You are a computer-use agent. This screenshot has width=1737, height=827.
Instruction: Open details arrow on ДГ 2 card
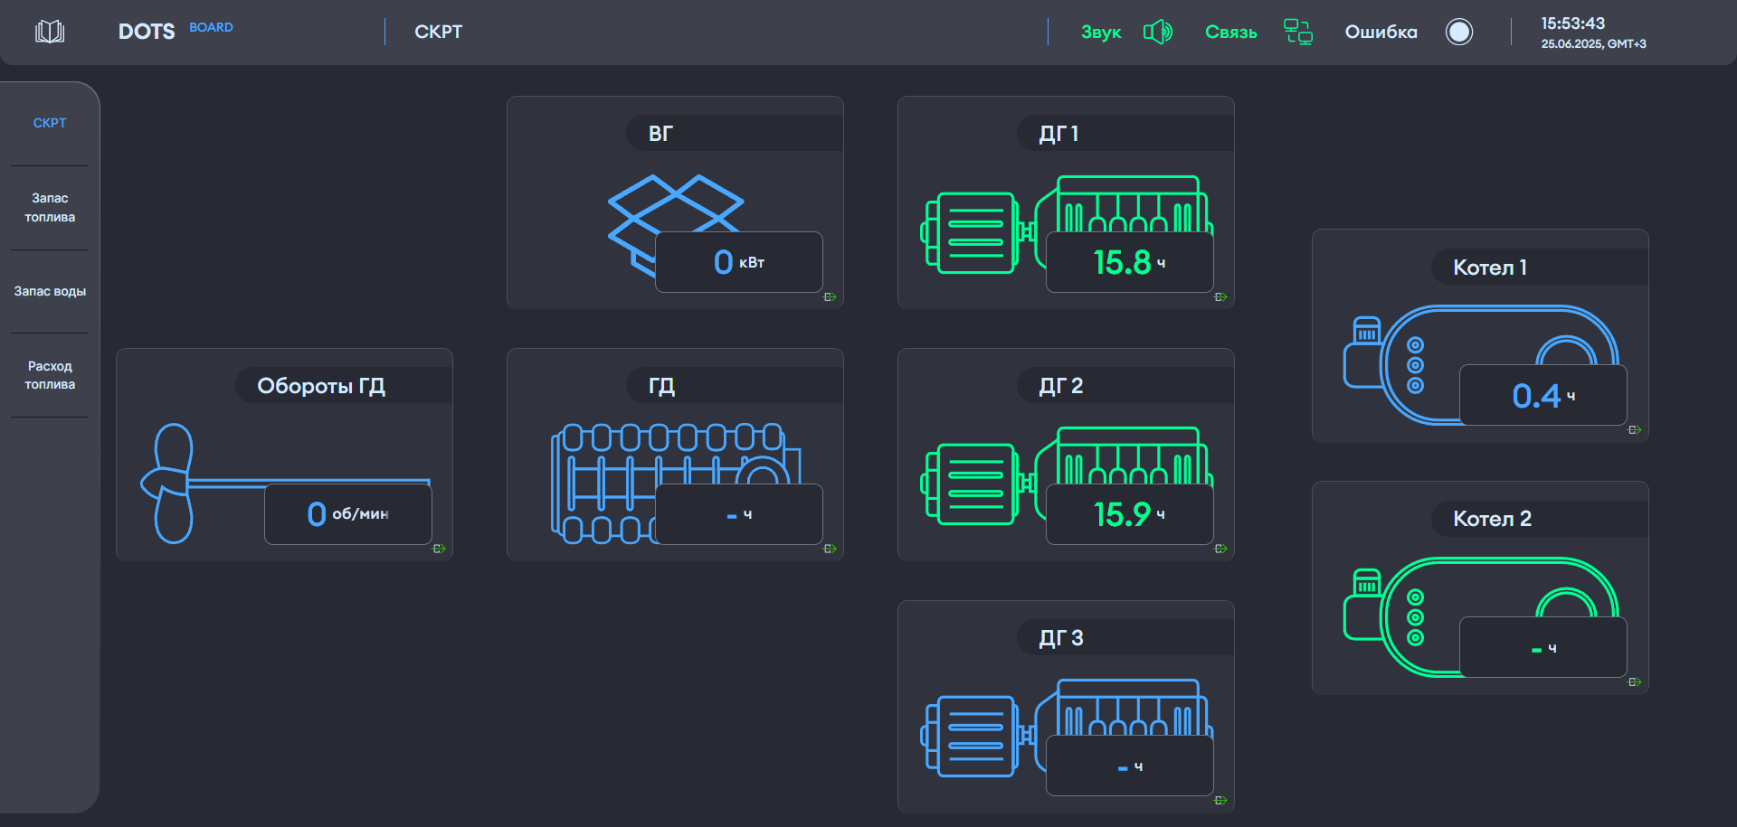[x=1220, y=549]
